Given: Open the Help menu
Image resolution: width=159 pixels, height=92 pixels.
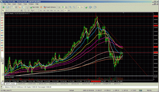Looking at the screenshot, I should (x=37, y=4).
